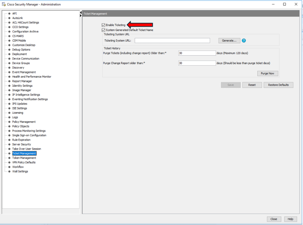
Task: Maximize the Administration window
Action: [x=285, y=4]
